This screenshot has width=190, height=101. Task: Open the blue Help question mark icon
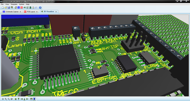(40, 8)
